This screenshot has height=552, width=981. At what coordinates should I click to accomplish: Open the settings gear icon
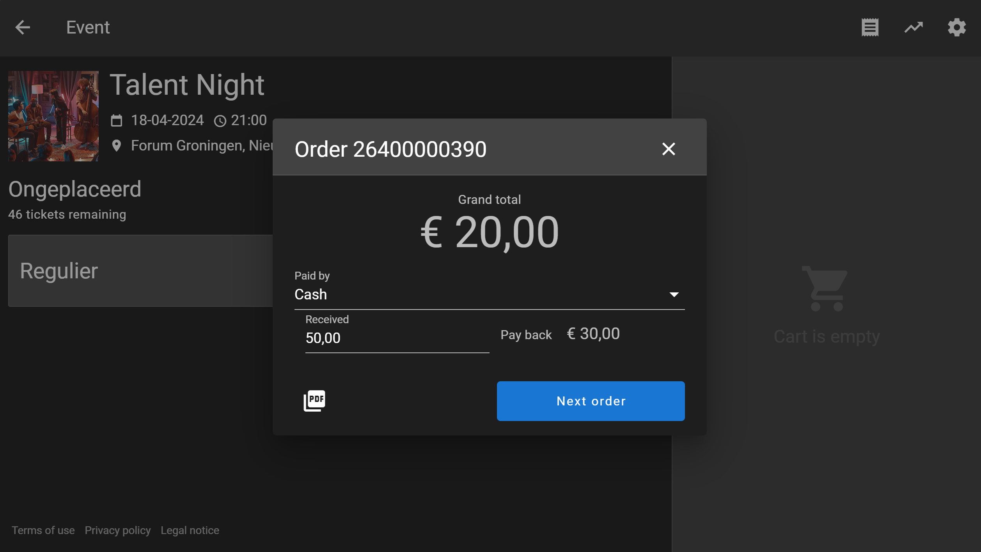point(957,27)
